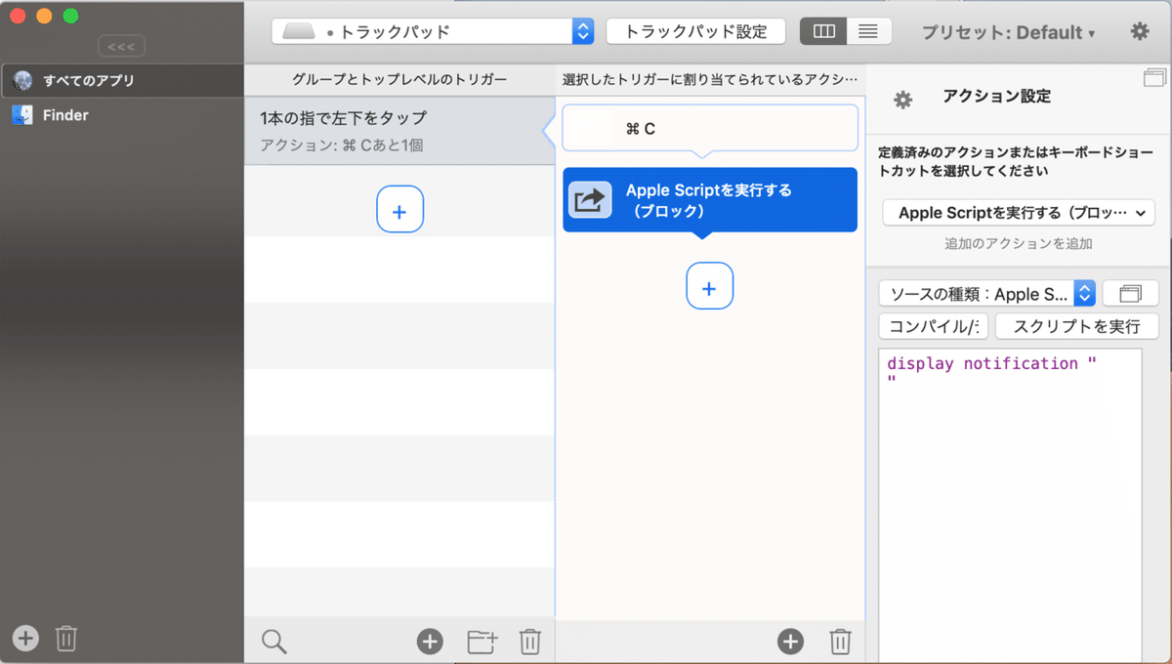Click the search magnifier below the trigger list

[x=273, y=641]
